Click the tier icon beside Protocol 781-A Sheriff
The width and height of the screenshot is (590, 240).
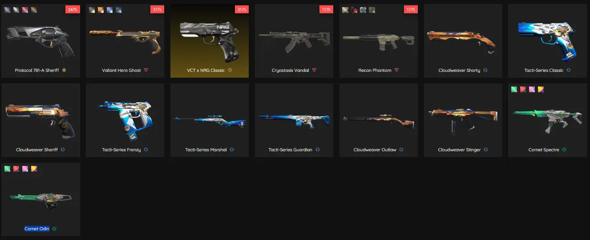point(65,70)
